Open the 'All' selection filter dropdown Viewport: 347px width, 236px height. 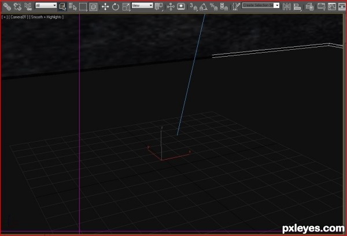(x=46, y=6)
